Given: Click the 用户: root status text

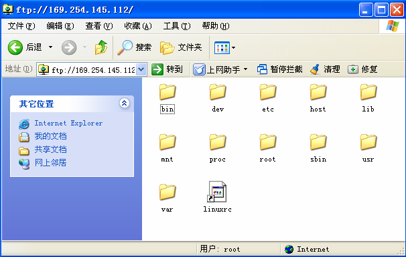Looking at the screenshot, I should click(220, 249).
